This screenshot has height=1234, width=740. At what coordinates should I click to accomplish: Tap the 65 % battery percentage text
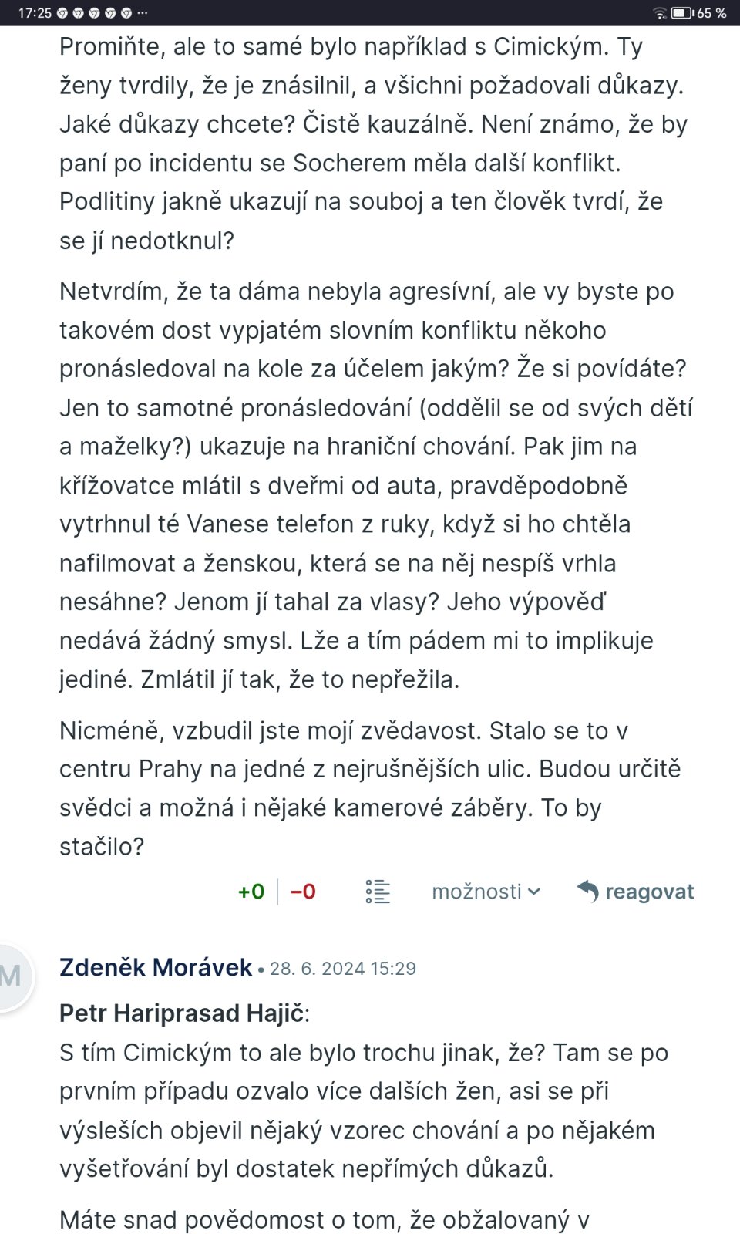pos(711,13)
